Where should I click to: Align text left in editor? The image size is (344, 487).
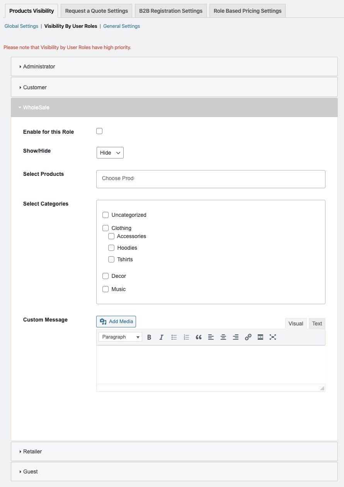click(211, 337)
